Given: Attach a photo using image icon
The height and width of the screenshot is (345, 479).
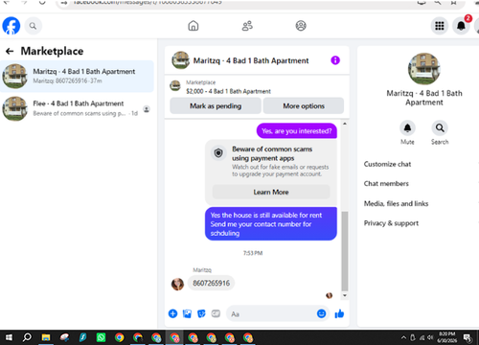Looking at the screenshot, I should point(187,313).
